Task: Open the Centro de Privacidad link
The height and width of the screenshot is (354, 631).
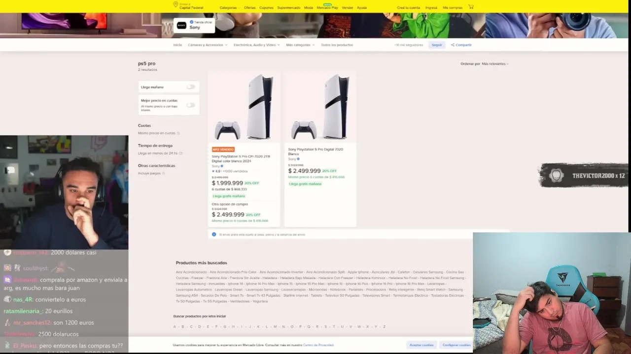Action: [318, 345]
